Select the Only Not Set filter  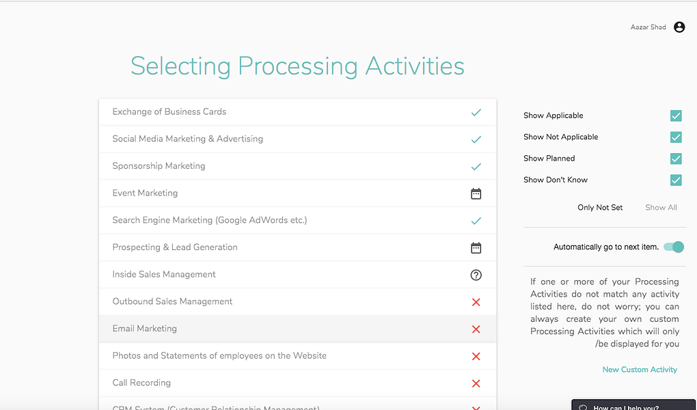(600, 208)
